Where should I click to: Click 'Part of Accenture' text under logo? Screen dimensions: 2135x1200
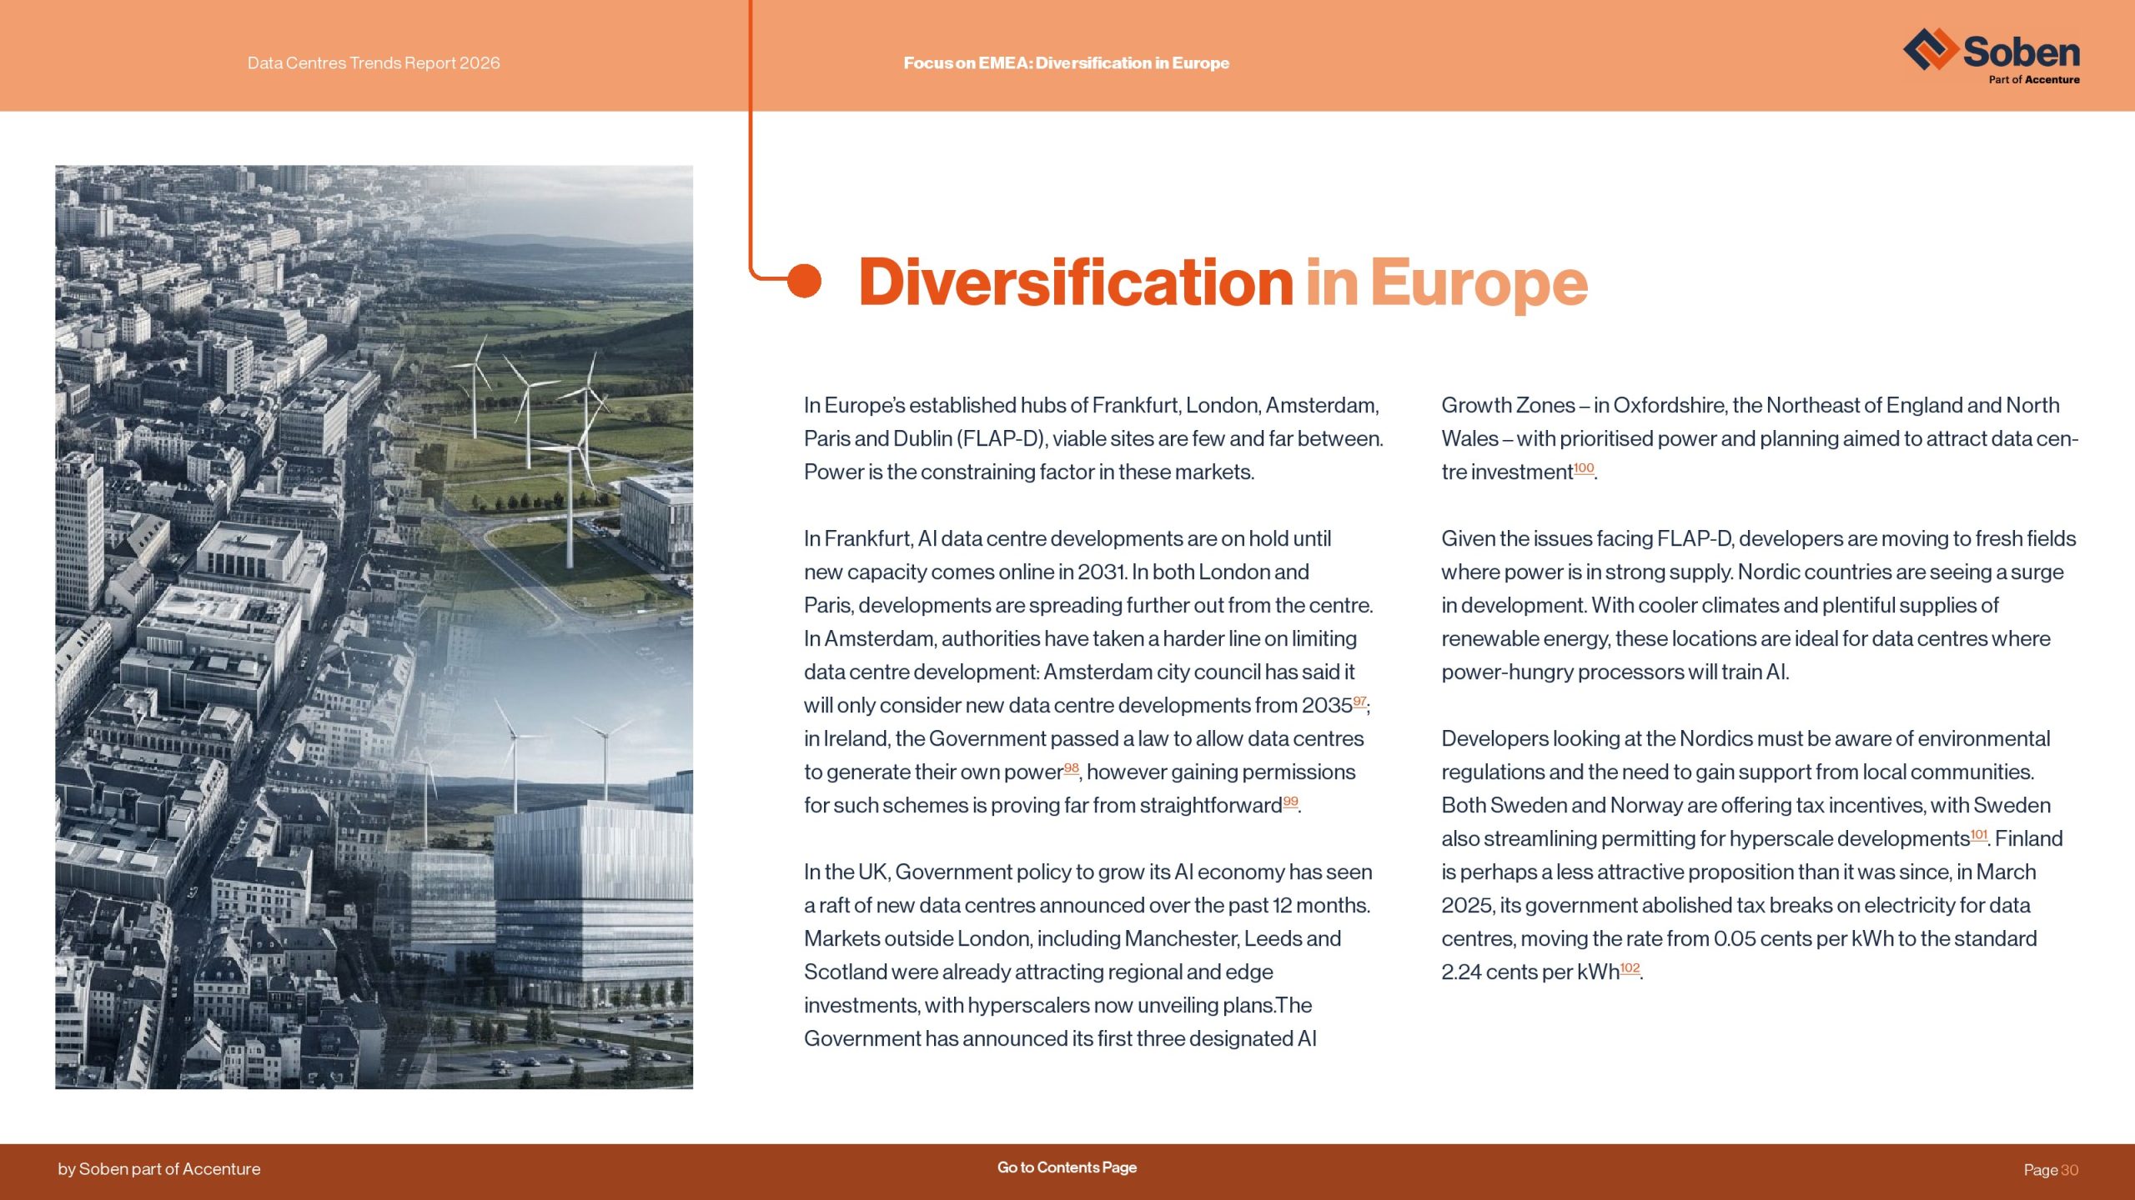[x=2033, y=80]
